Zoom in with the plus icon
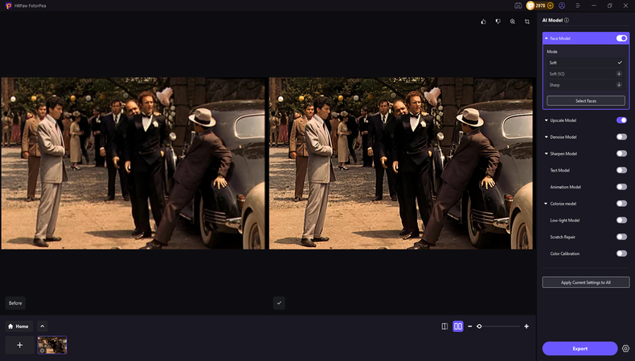This screenshot has width=635, height=361. point(526,327)
